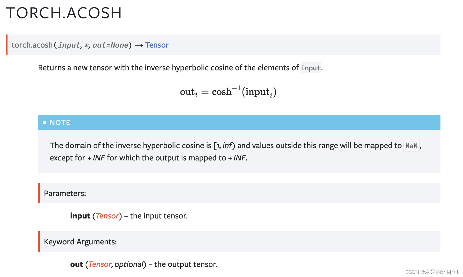Click the out=None part of signature
This screenshot has width=463, height=277.
tap(111, 45)
